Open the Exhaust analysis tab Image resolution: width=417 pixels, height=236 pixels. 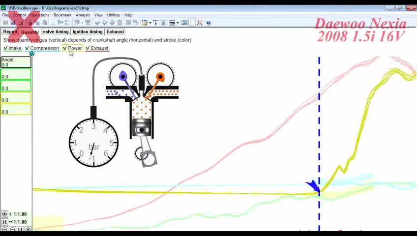[115, 31]
